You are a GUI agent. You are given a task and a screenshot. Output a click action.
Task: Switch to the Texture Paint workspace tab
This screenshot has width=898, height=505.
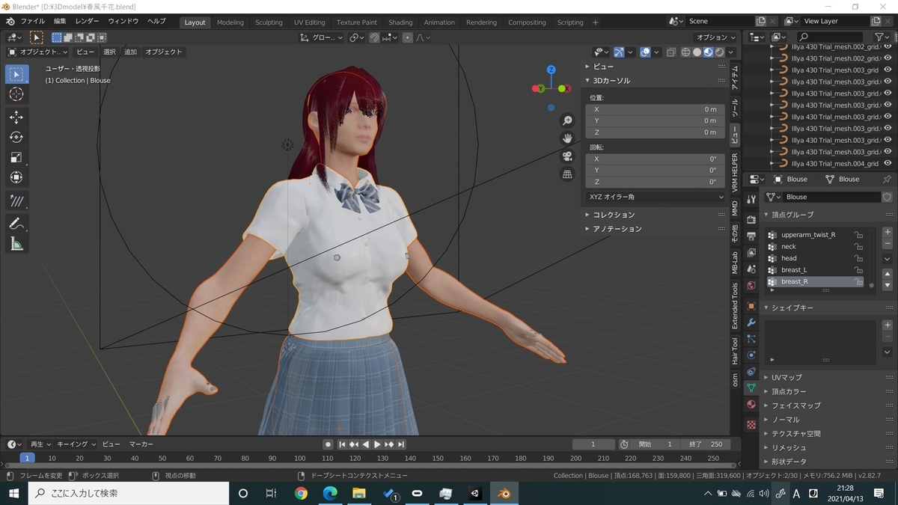(357, 22)
